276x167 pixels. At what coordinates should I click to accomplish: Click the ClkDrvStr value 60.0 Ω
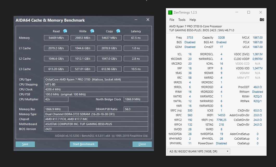tap(258, 110)
